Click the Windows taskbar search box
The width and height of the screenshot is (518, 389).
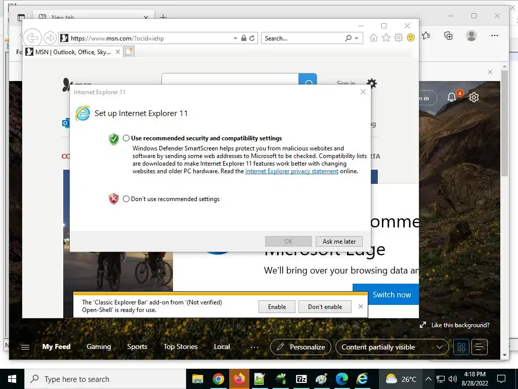105,379
